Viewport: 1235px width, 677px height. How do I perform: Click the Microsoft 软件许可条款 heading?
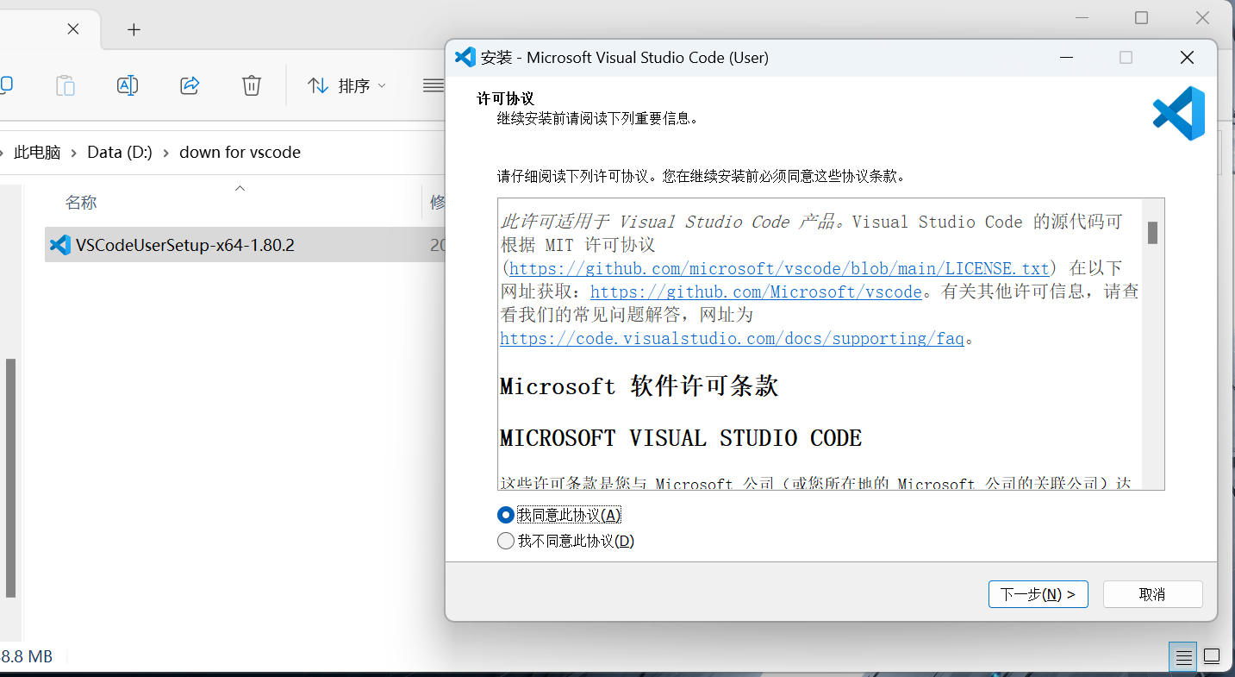pos(639,386)
